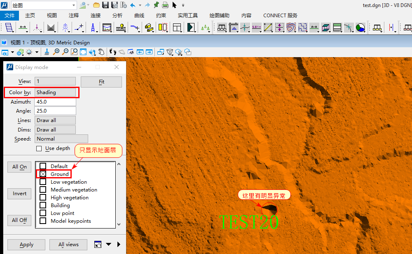Open the Speed Normal dropdown
This screenshot has width=412, height=254.
tap(61, 139)
